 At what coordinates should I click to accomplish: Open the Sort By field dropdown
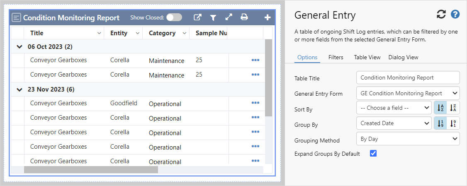click(394, 108)
